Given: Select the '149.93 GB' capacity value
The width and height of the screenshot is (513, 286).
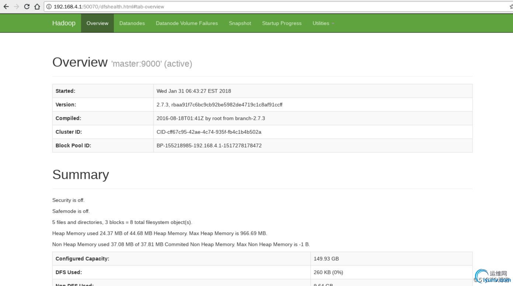Looking at the screenshot, I should [326, 259].
